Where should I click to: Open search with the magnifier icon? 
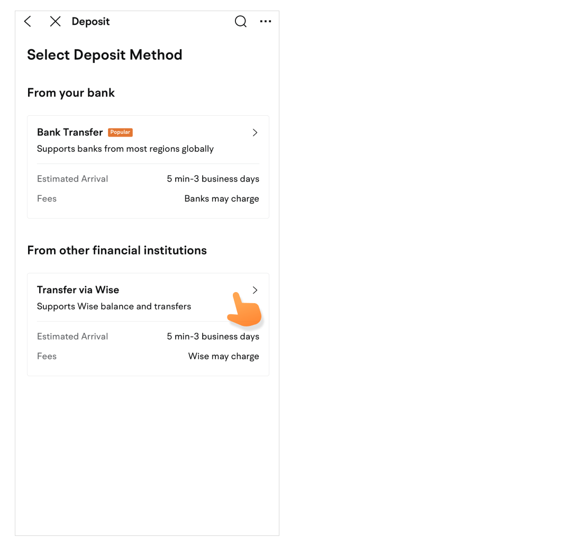pyautogui.click(x=241, y=21)
